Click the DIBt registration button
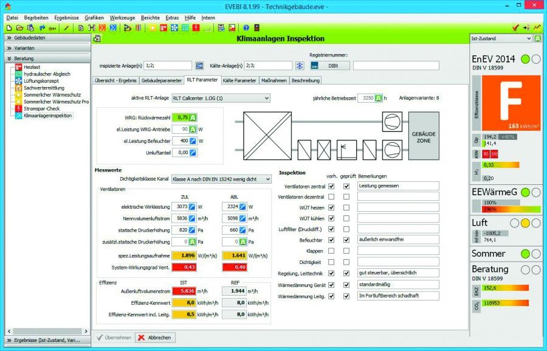The image size is (547, 351). (x=329, y=66)
